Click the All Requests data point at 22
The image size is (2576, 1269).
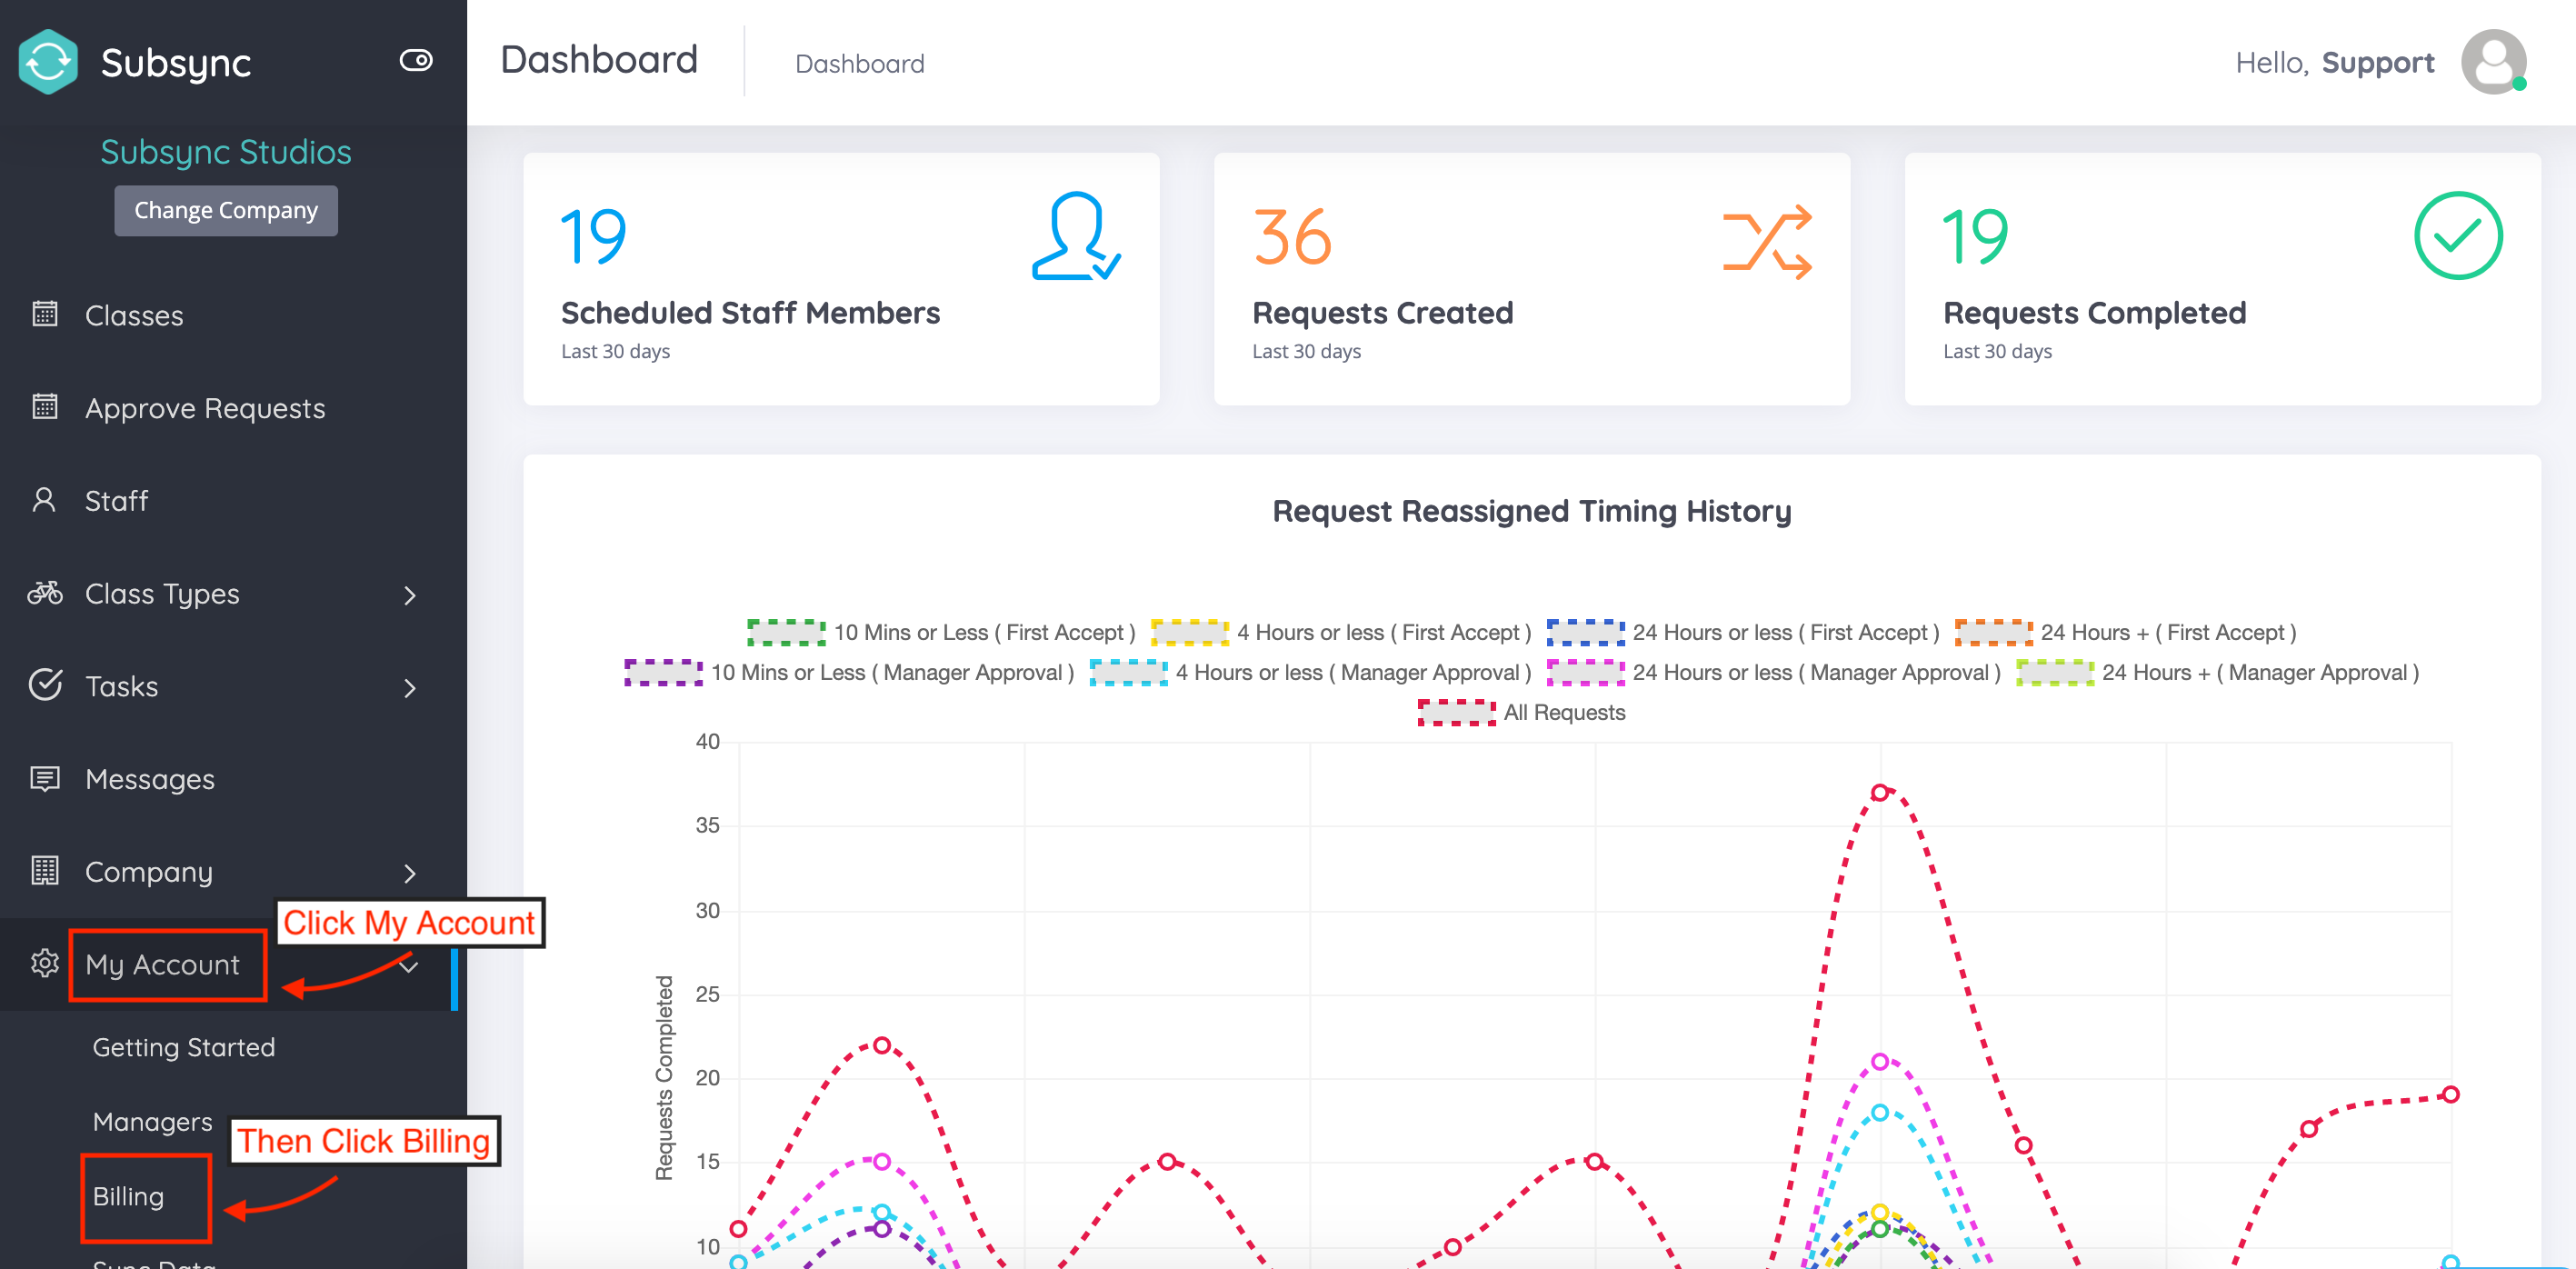(882, 1045)
